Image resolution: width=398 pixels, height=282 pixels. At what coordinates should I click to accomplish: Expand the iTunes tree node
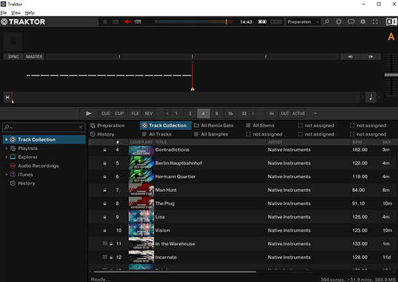click(x=7, y=175)
